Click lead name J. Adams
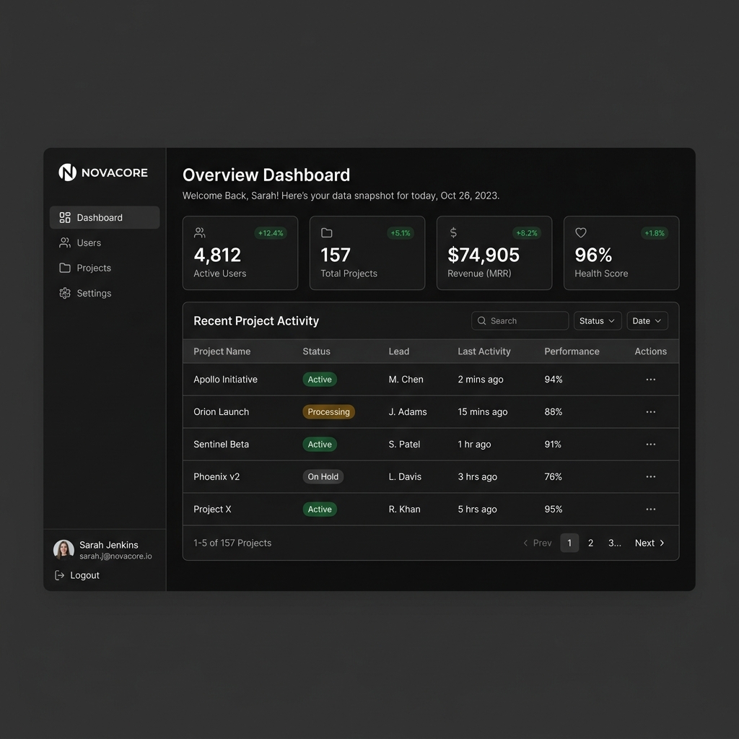The image size is (739, 739). pos(408,412)
